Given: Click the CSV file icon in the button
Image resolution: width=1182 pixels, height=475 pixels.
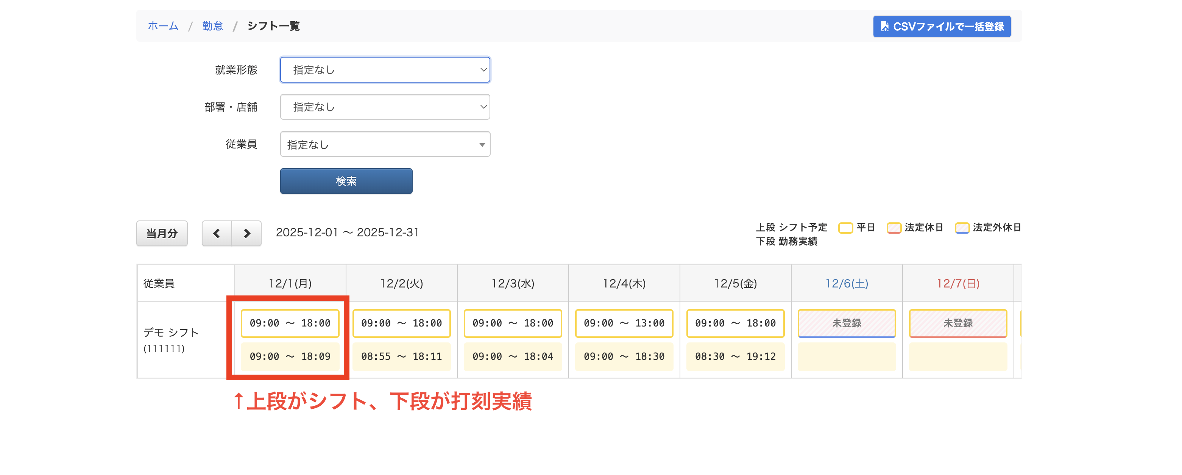Looking at the screenshot, I should point(884,27).
